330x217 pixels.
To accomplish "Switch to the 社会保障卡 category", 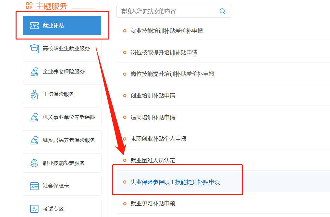I will click(x=62, y=186).
